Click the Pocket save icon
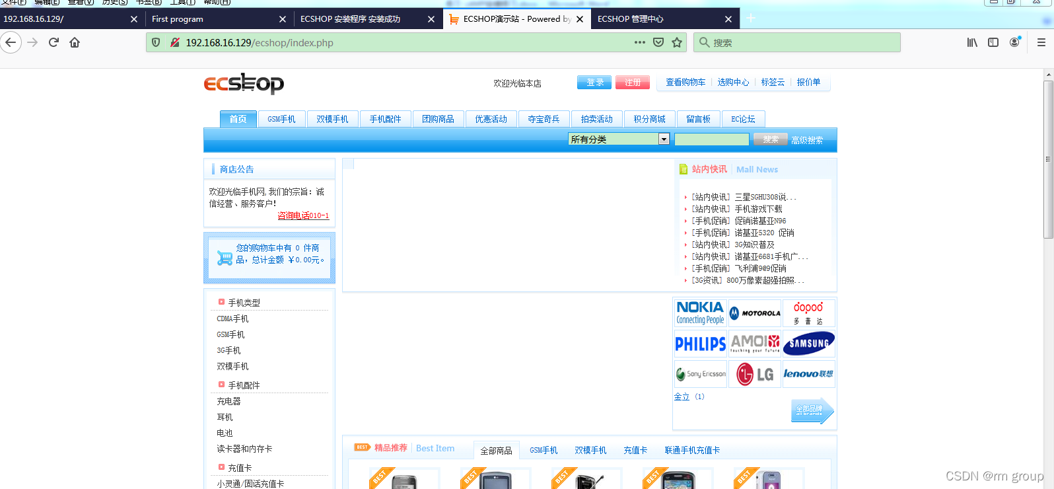Screen dimensions: 1054x489 (658, 42)
